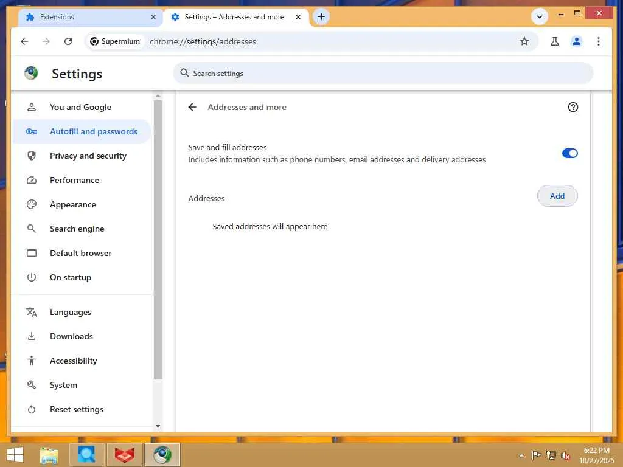Open Languages settings
623x467 pixels.
[82, 312]
